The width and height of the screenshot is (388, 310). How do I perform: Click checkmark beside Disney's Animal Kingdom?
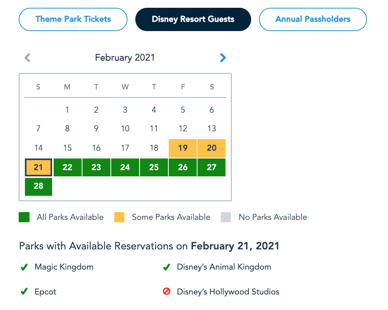(166, 267)
